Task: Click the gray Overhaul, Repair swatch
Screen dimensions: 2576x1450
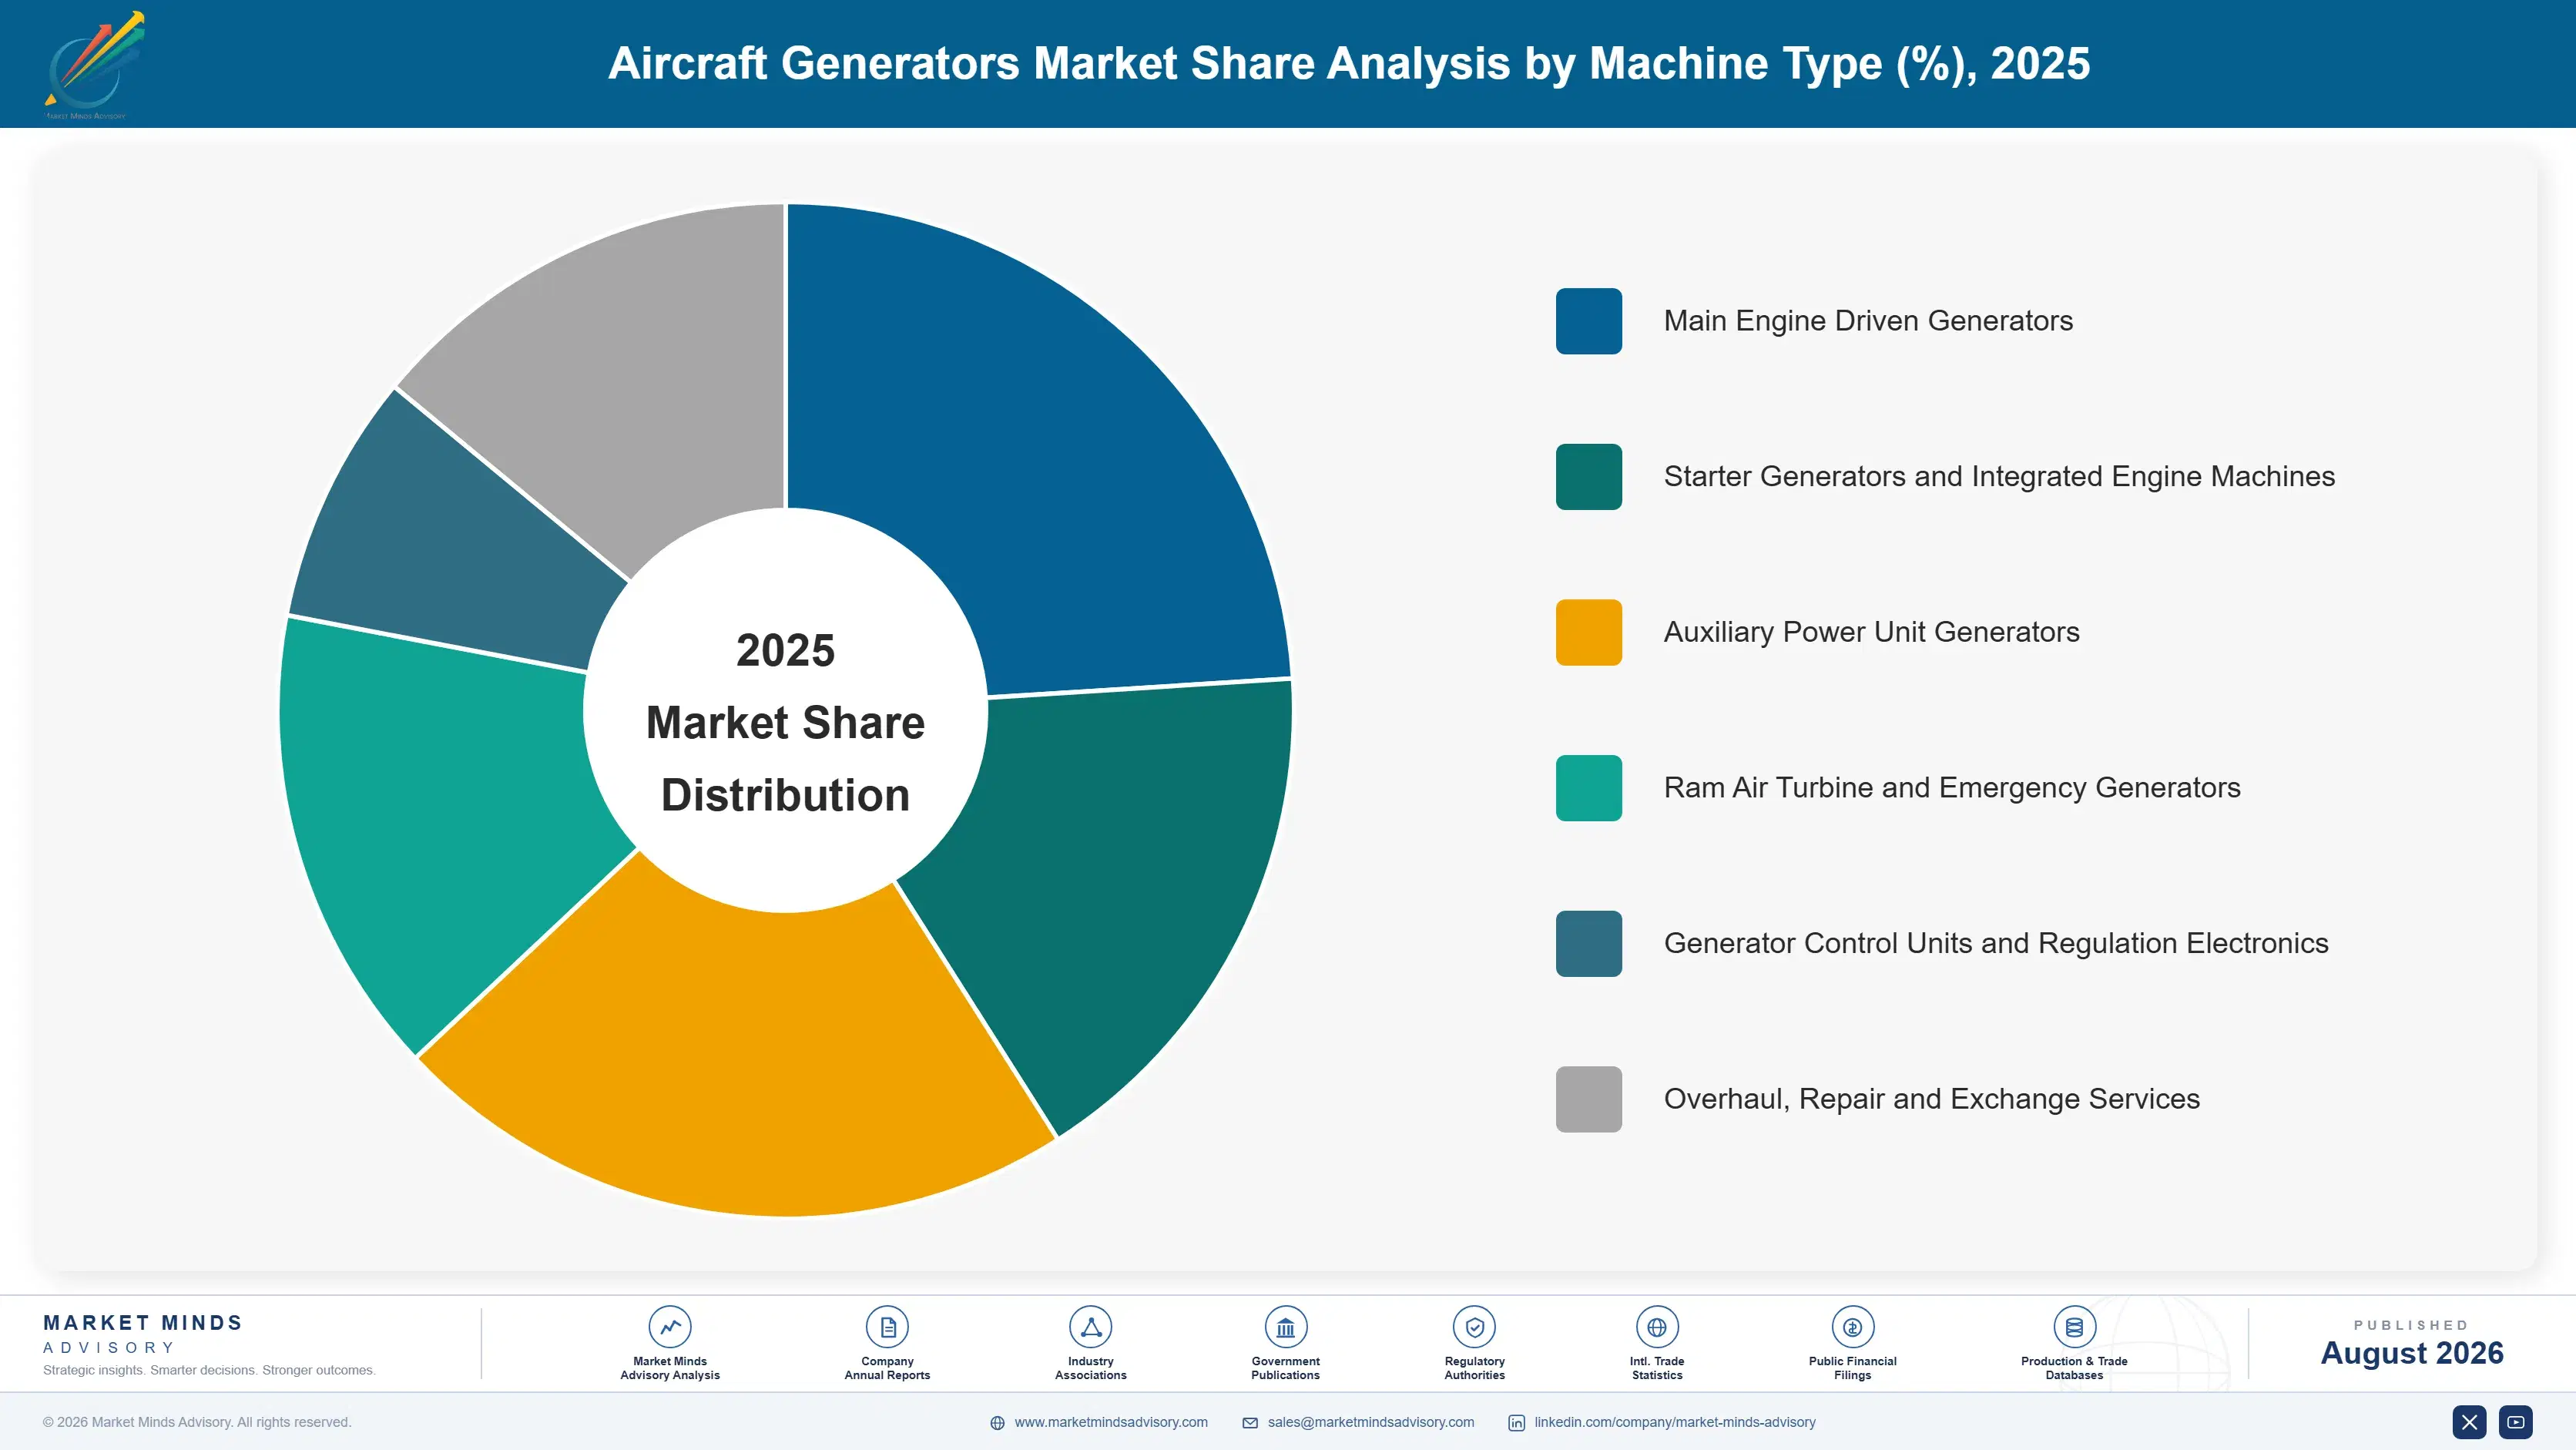Action: click(x=1588, y=1099)
